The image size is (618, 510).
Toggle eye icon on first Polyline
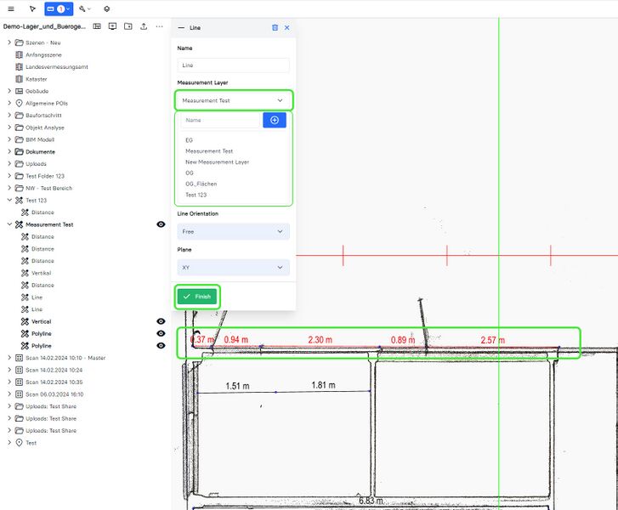click(161, 334)
